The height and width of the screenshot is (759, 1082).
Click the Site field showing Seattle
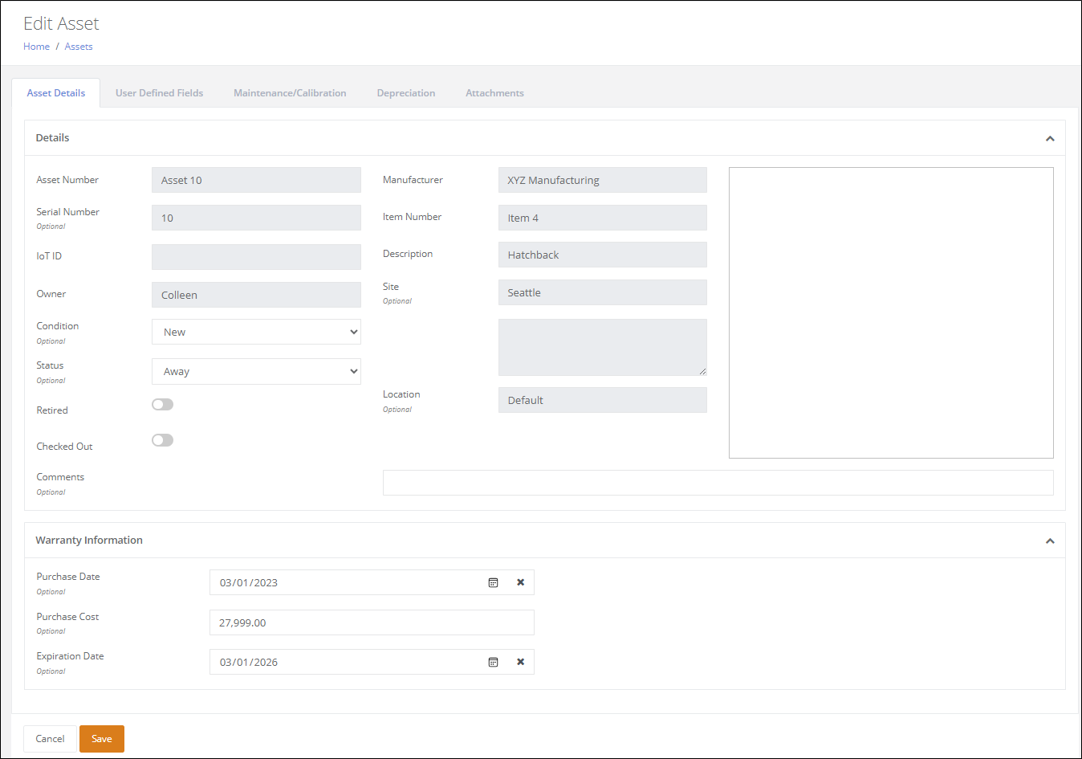pyautogui.click(x=603, y=292)
